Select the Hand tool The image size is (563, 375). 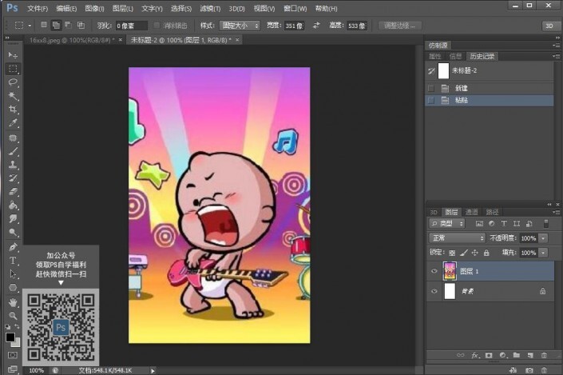click(x=13, y=302)
